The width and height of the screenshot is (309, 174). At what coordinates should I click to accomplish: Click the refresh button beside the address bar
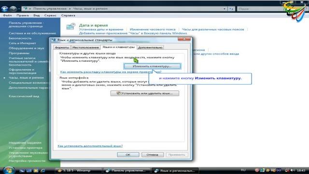tap(231, 9)
